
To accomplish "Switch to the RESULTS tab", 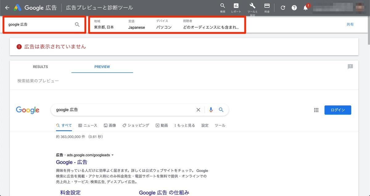I will tap(40, 67).
